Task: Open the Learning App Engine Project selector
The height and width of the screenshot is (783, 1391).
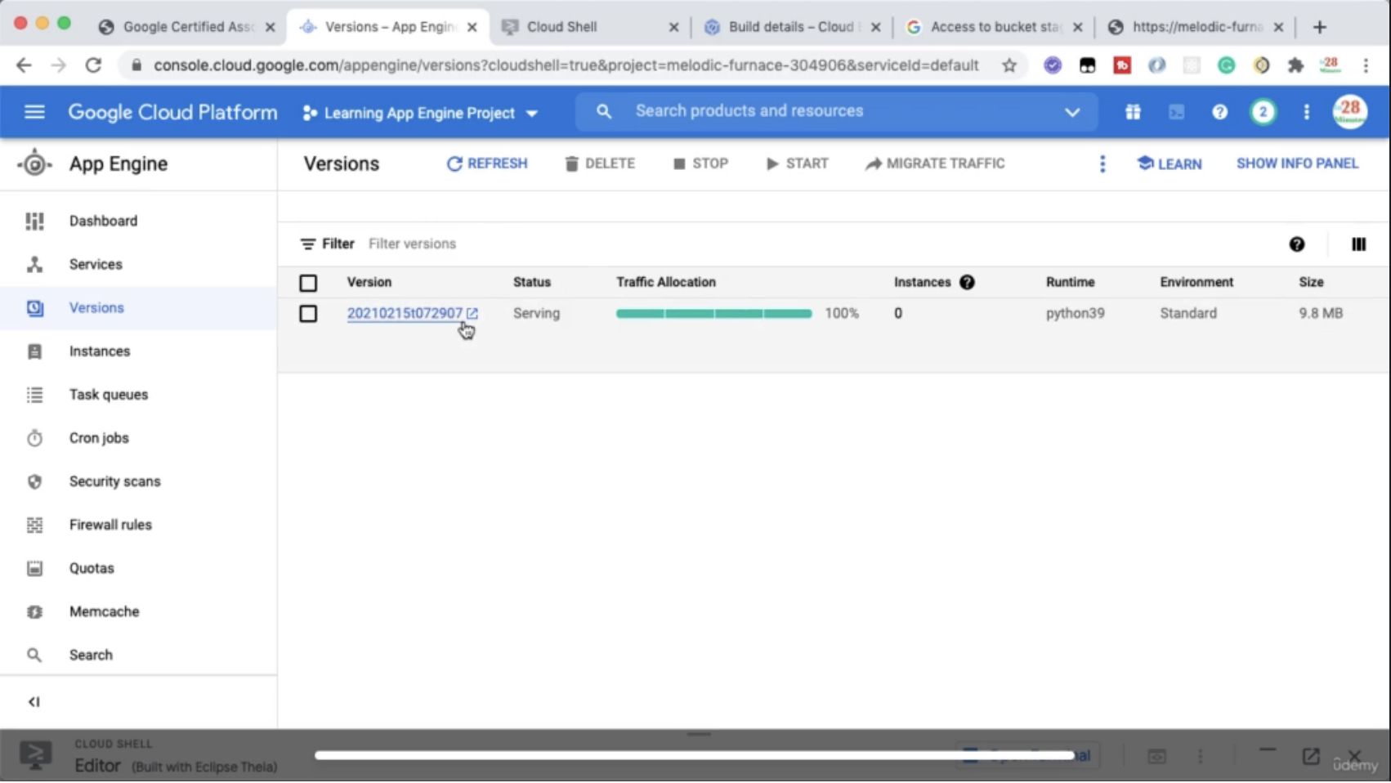Action: pyautogui.click(x=420, y=114)
